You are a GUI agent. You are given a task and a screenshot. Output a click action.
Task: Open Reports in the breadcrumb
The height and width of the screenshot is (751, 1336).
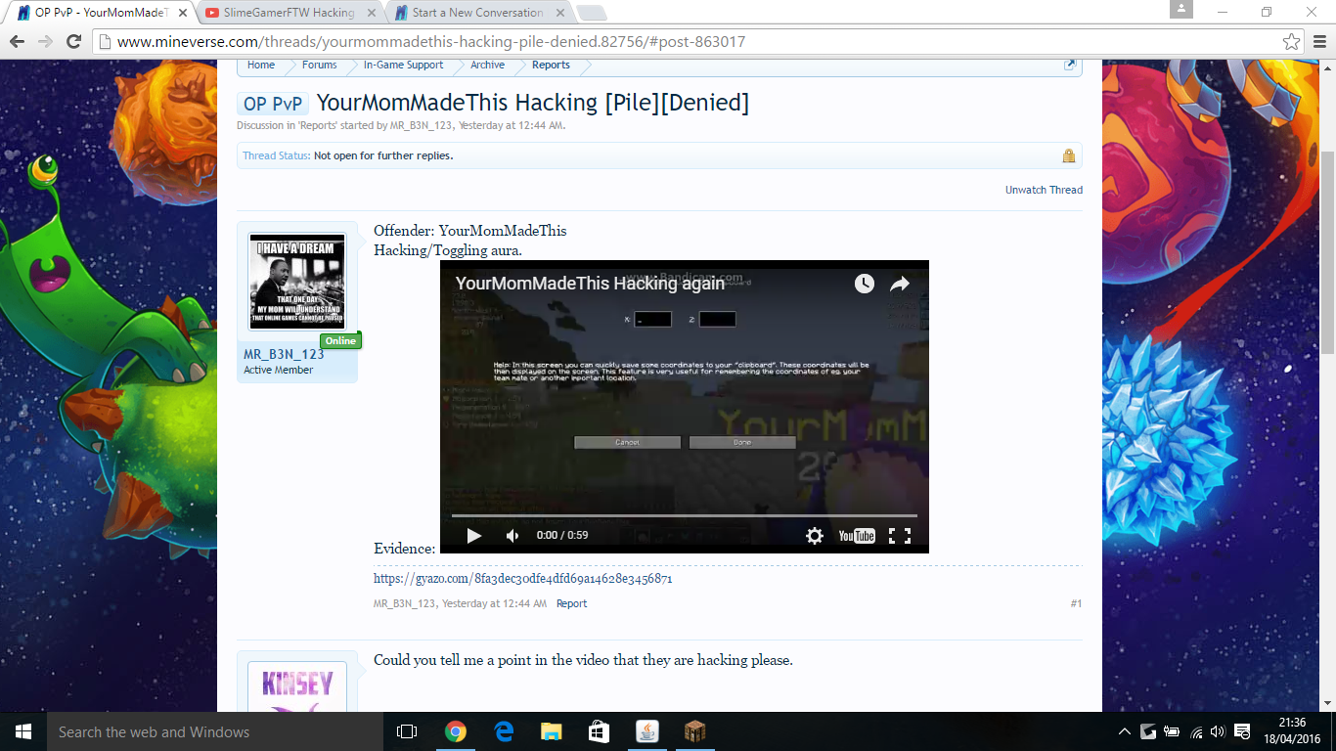[551, 65]
